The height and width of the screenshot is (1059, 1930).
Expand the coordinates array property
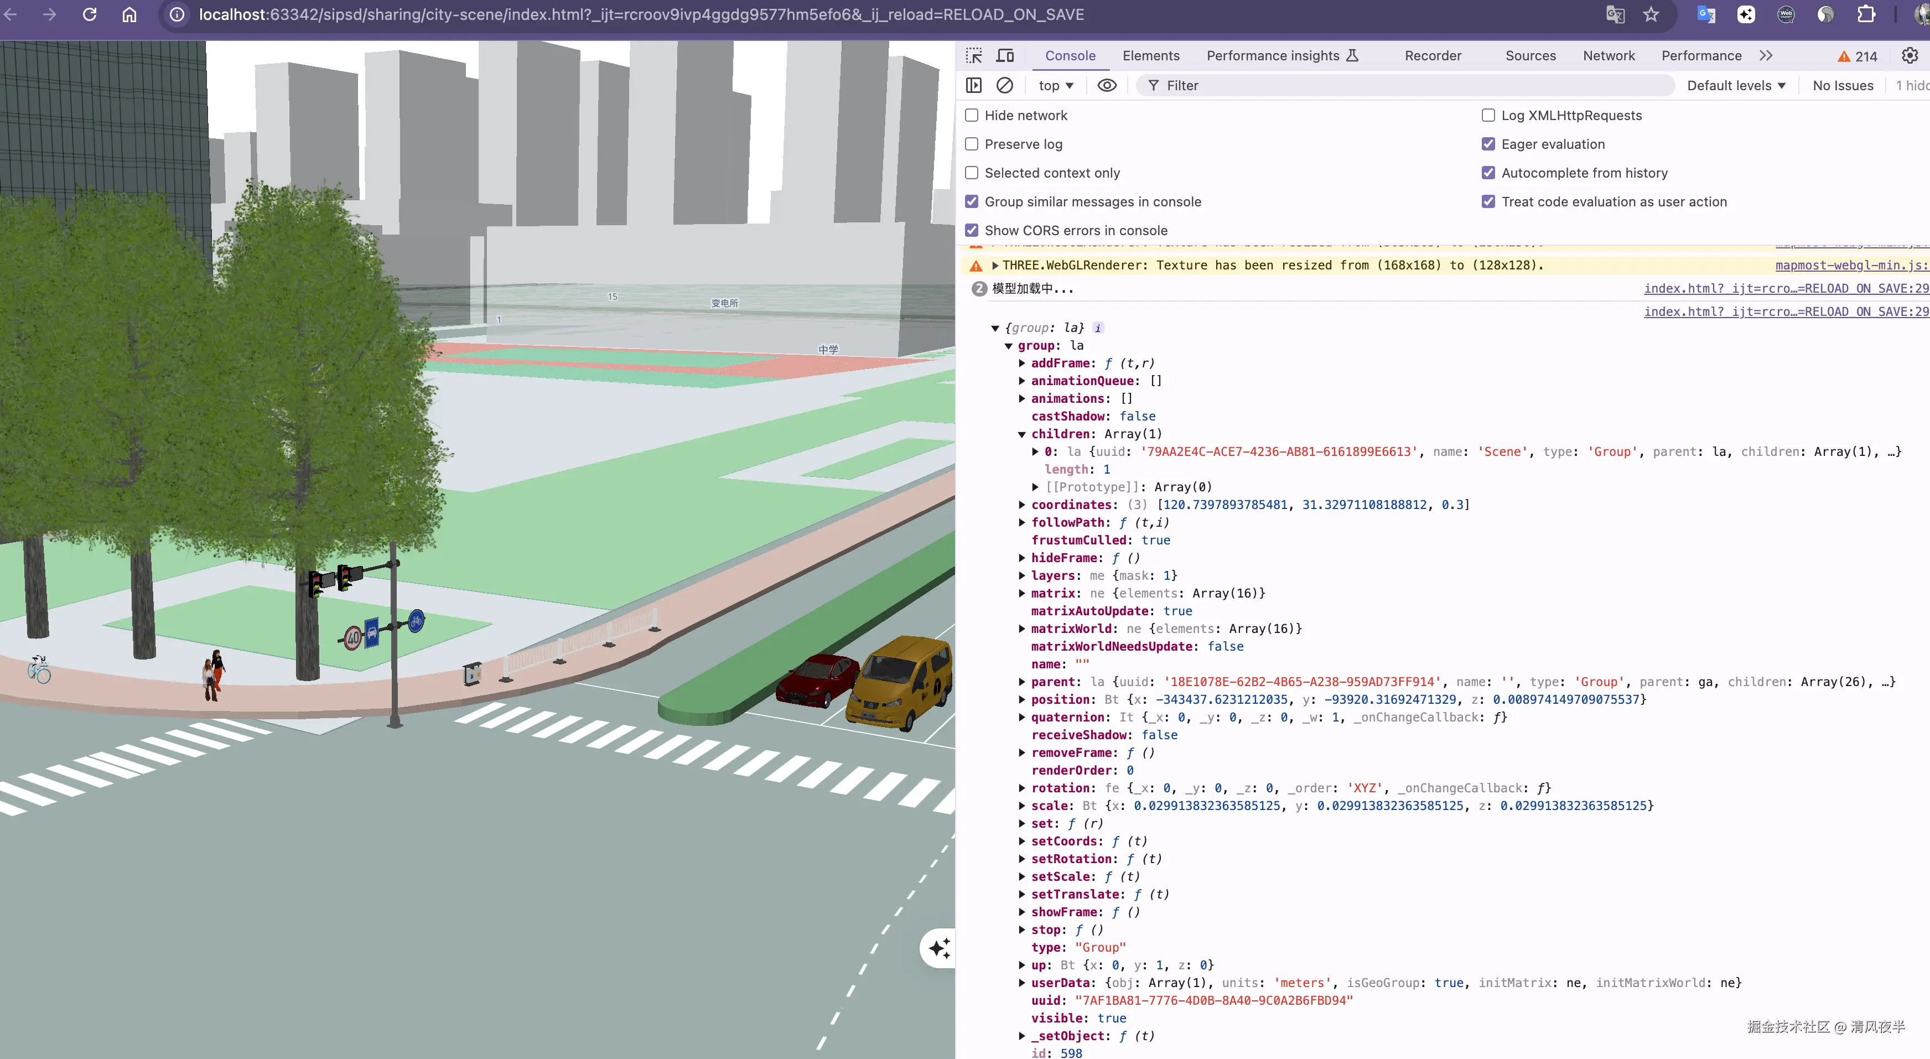[1022, 505]
